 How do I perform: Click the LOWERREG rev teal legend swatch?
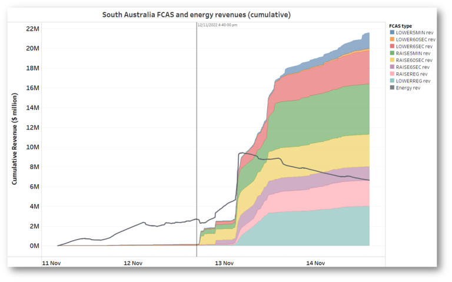tap(393, 81)
